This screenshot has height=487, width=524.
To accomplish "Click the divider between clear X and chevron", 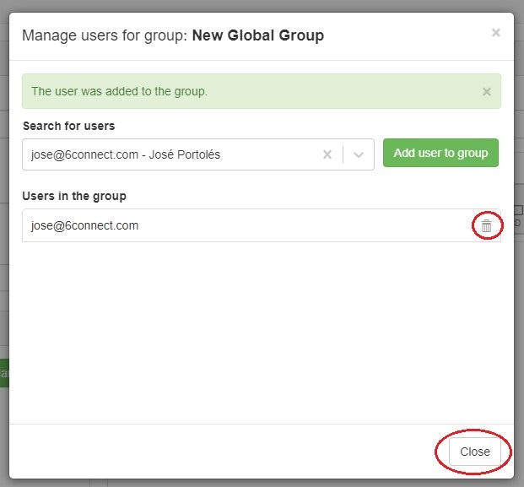I will coord(343,154).
